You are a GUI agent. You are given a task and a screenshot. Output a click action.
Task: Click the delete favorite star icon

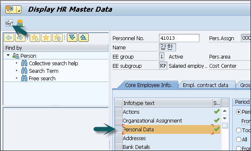(x=57, y=38)
